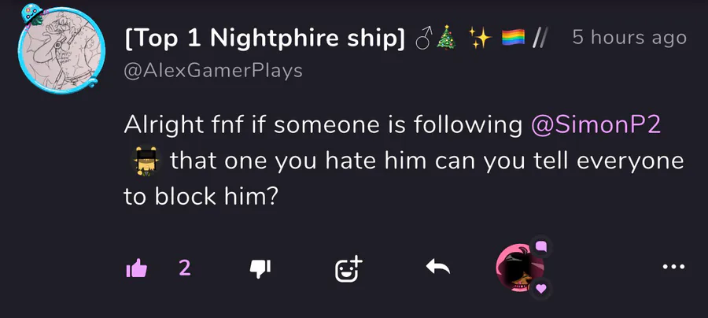
Task: Click the Top 1 Nightphire ship display name
Action: click(264, 39)
